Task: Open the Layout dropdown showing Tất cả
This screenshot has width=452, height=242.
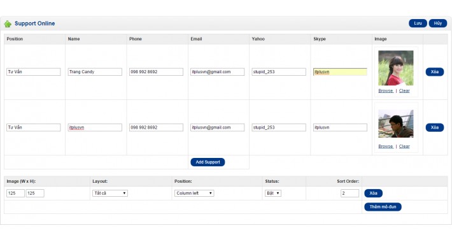Action: (x=110, y=193)
